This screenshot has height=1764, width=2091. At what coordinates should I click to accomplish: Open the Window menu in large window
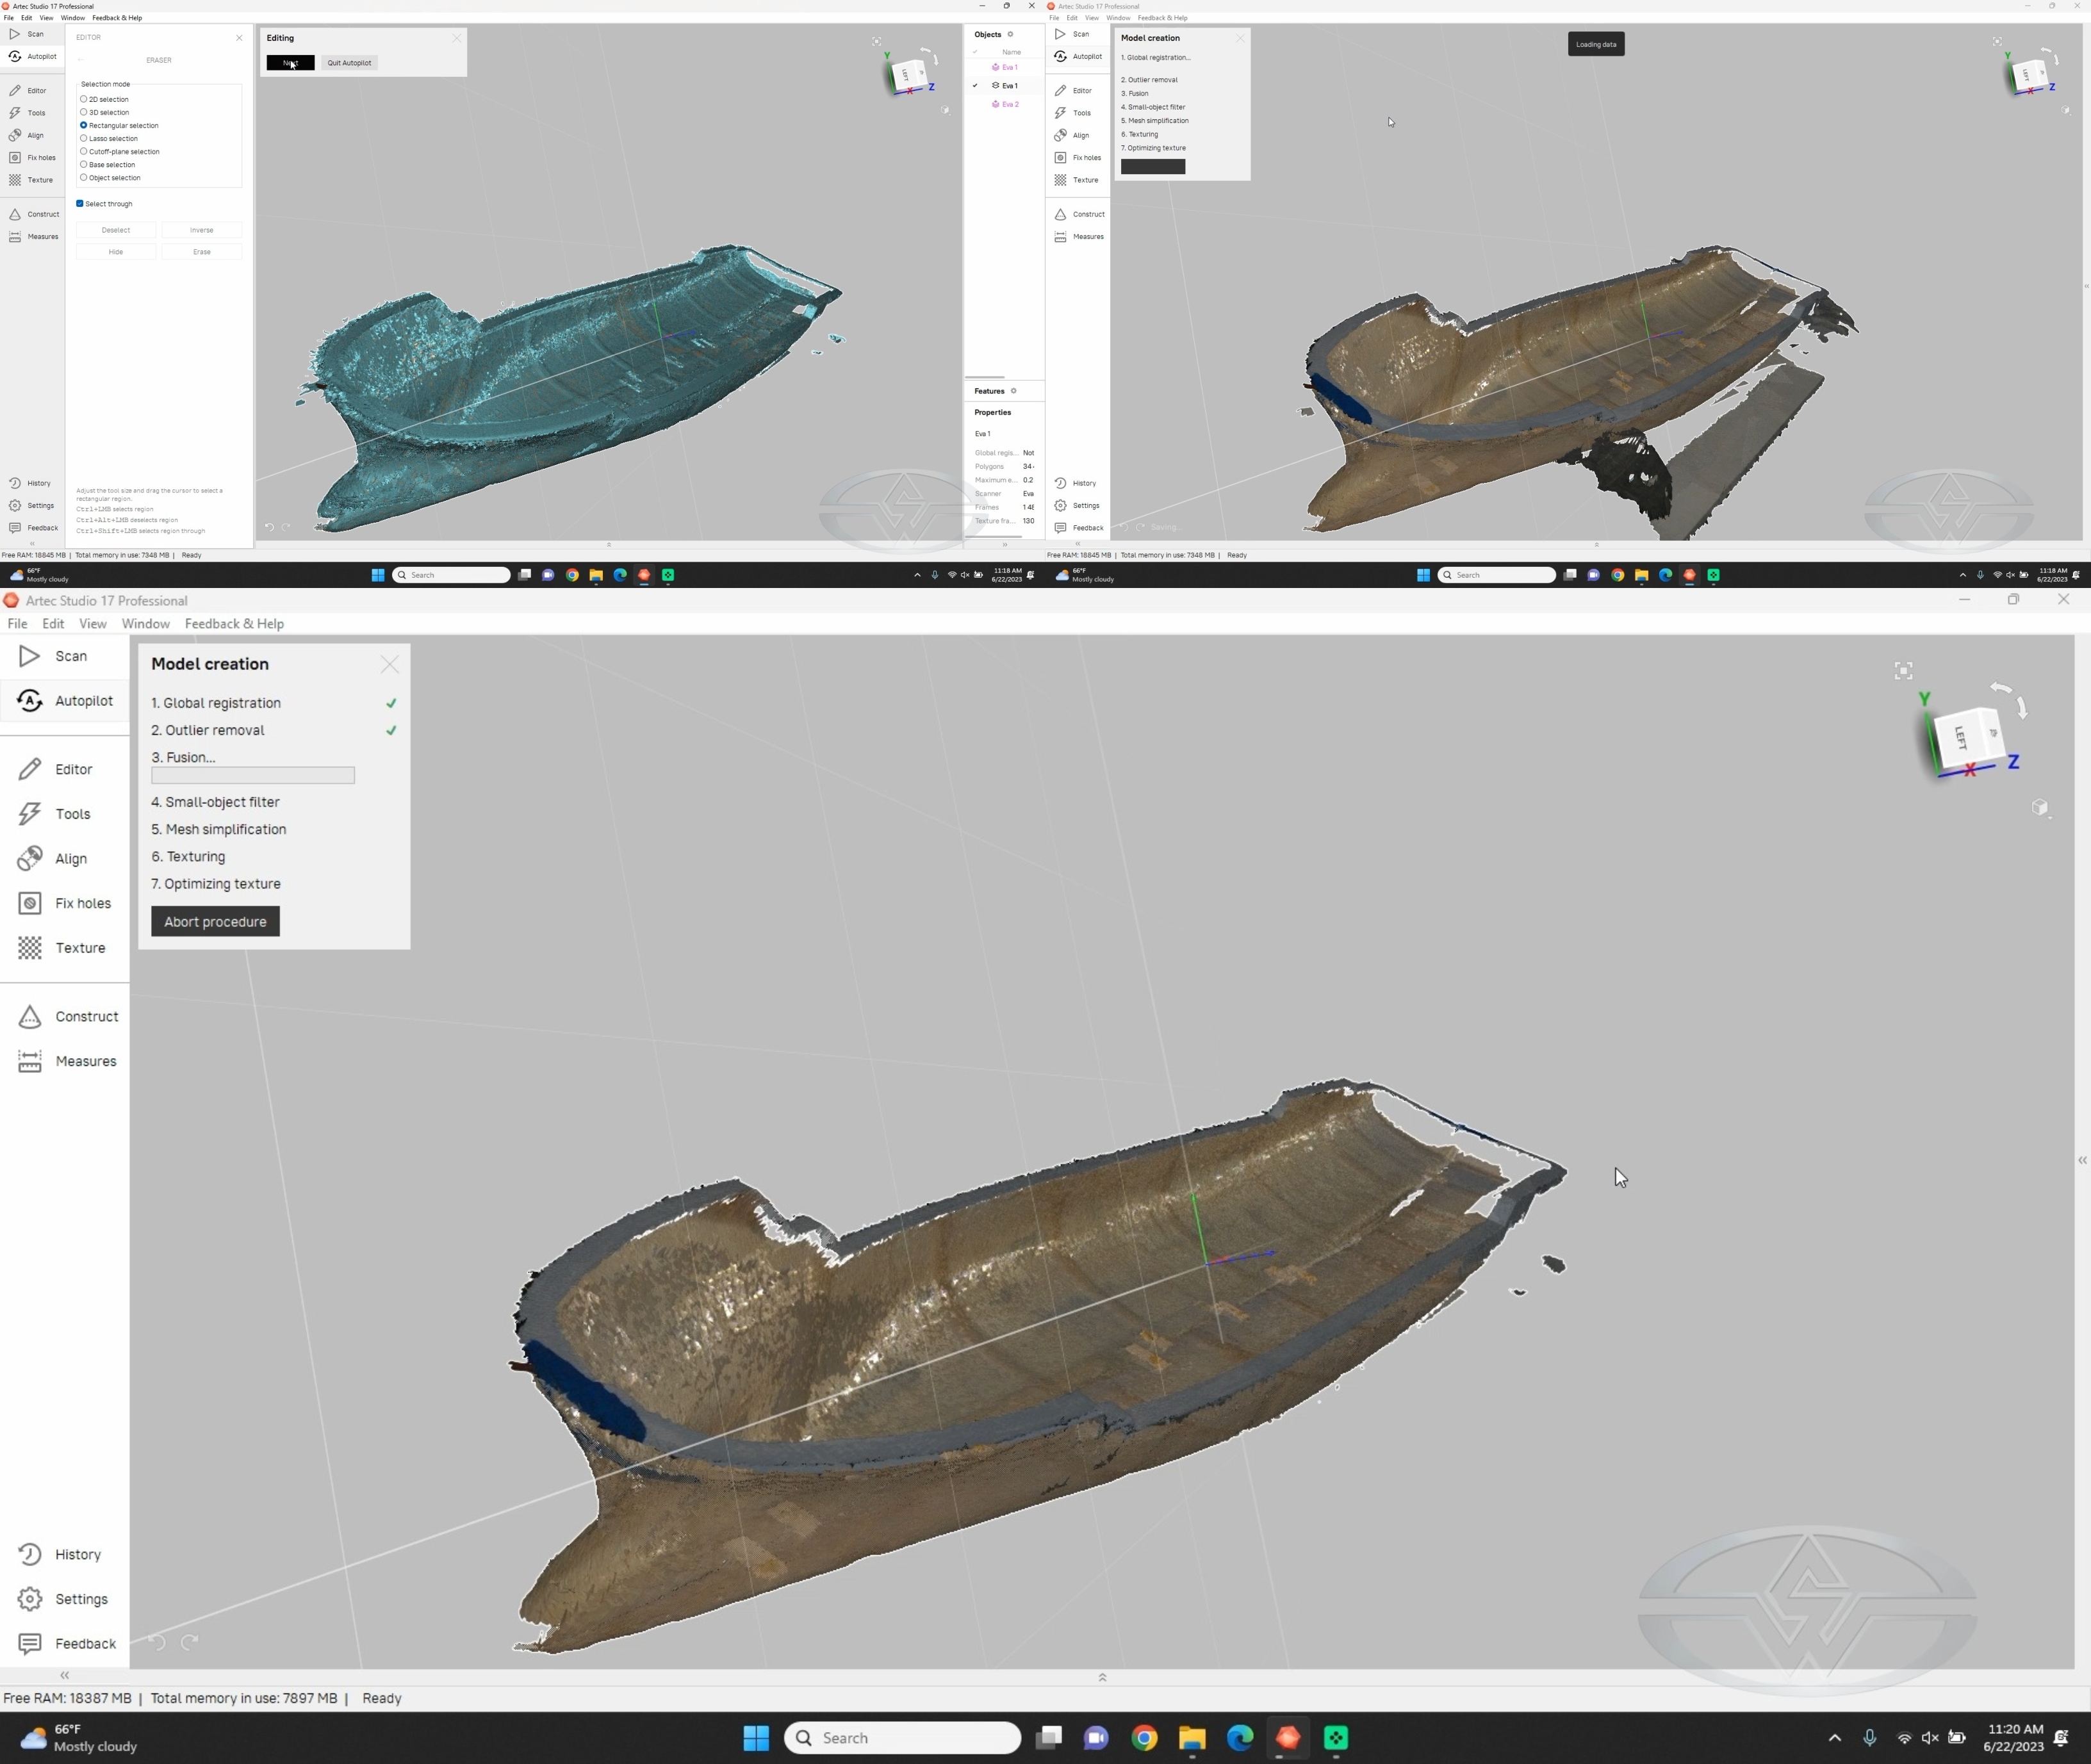pos(145,623)
